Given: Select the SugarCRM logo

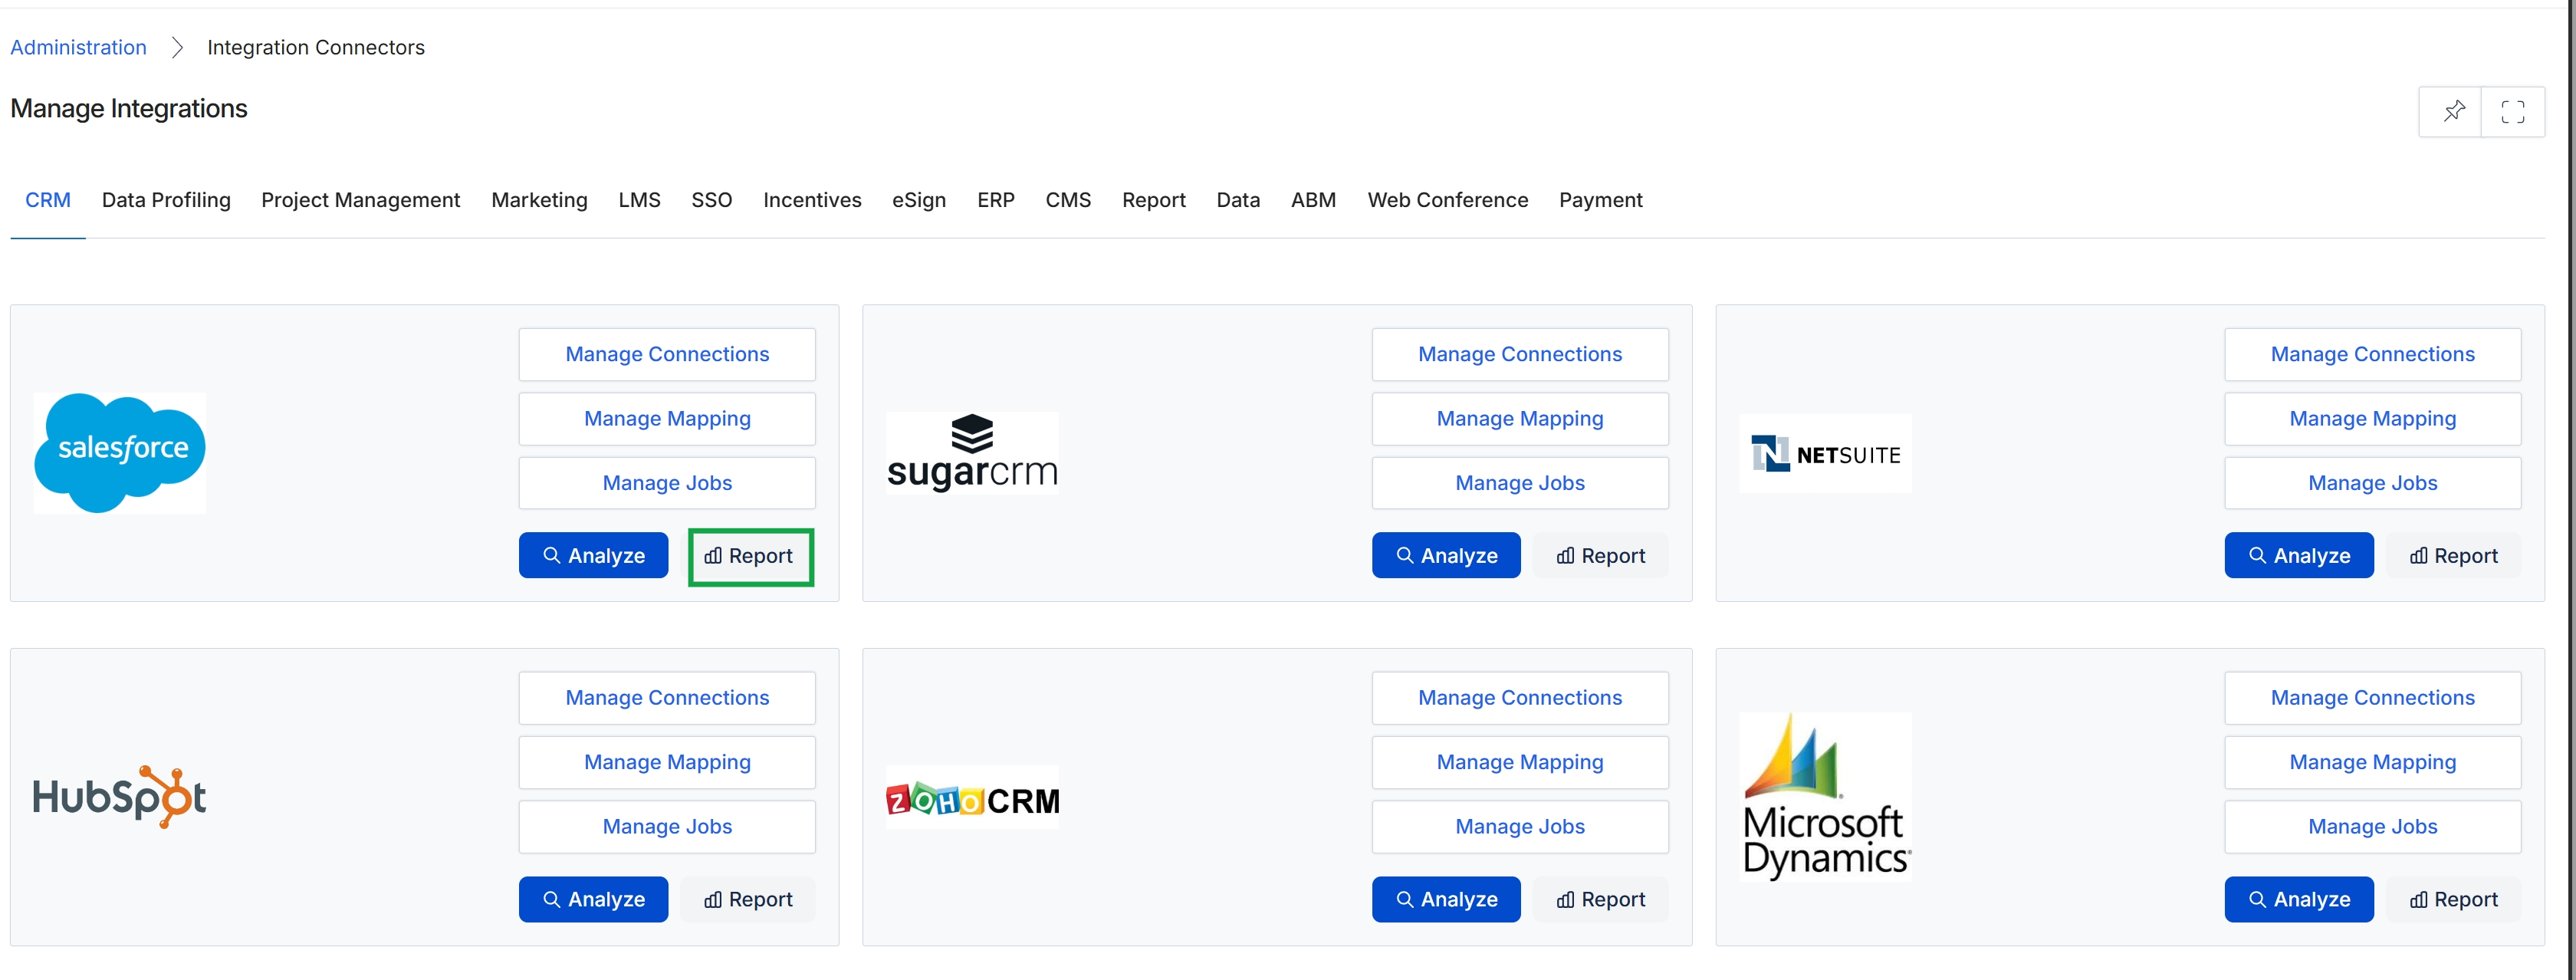Looking at the screenshot, I should 972,453.
